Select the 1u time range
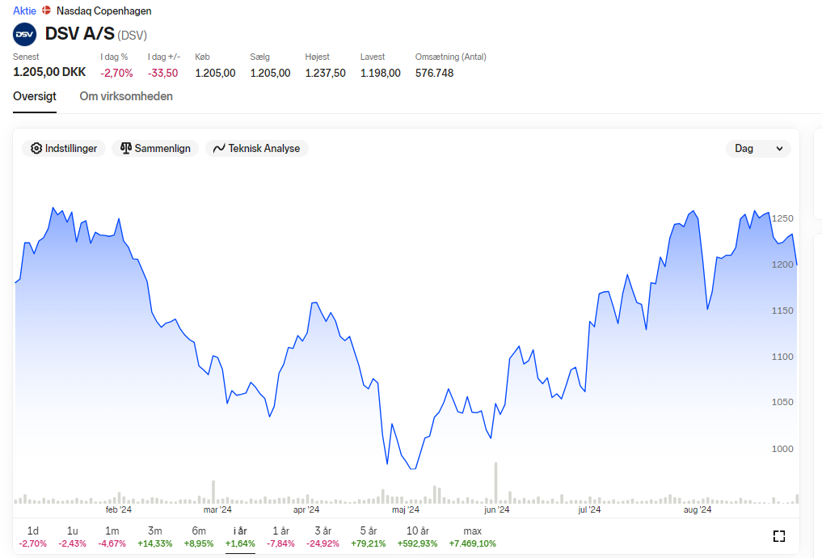This screenshot has height=558, width=822. coord(73,536)
